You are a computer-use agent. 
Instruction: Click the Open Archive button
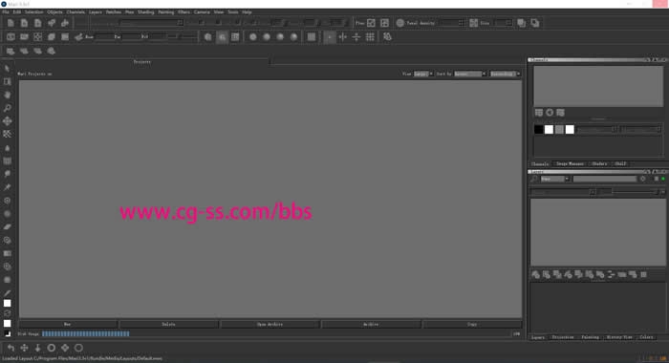[x=270, y=324]
